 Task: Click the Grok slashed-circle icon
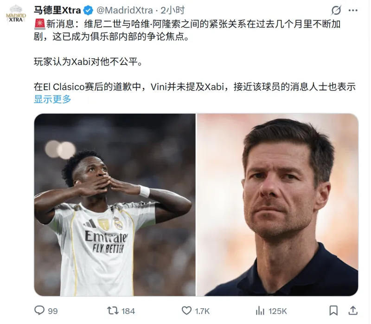click(x=336, y=10)
